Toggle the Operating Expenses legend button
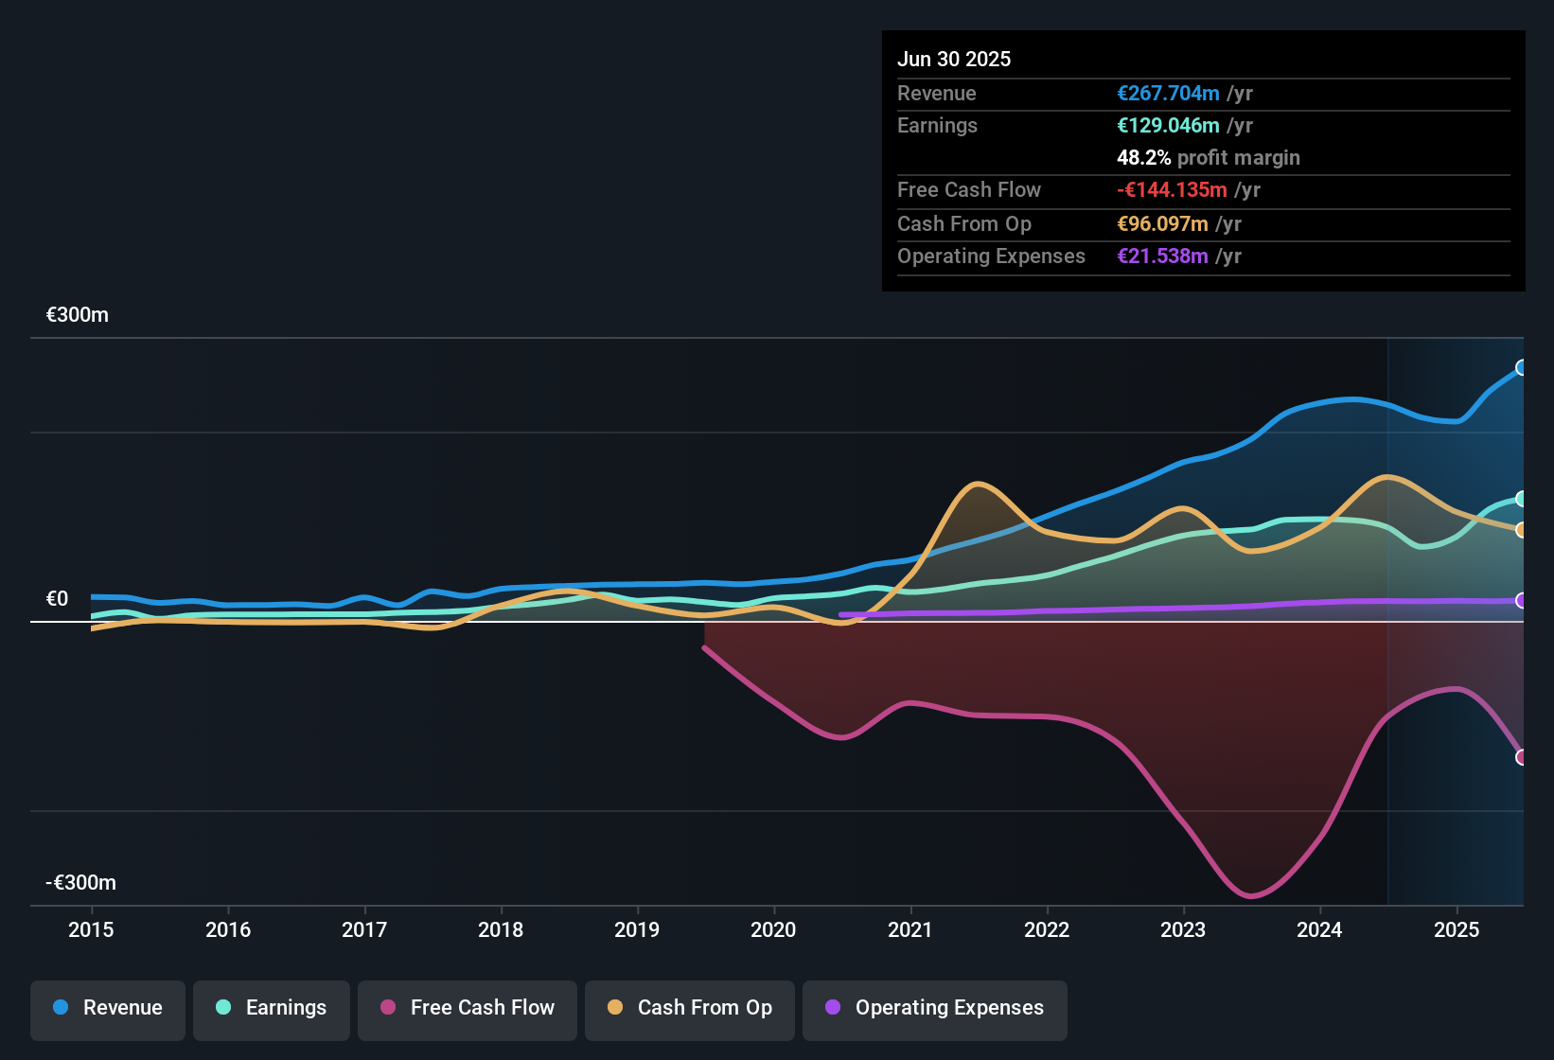The image size is (1554, 1060). 935,1008
